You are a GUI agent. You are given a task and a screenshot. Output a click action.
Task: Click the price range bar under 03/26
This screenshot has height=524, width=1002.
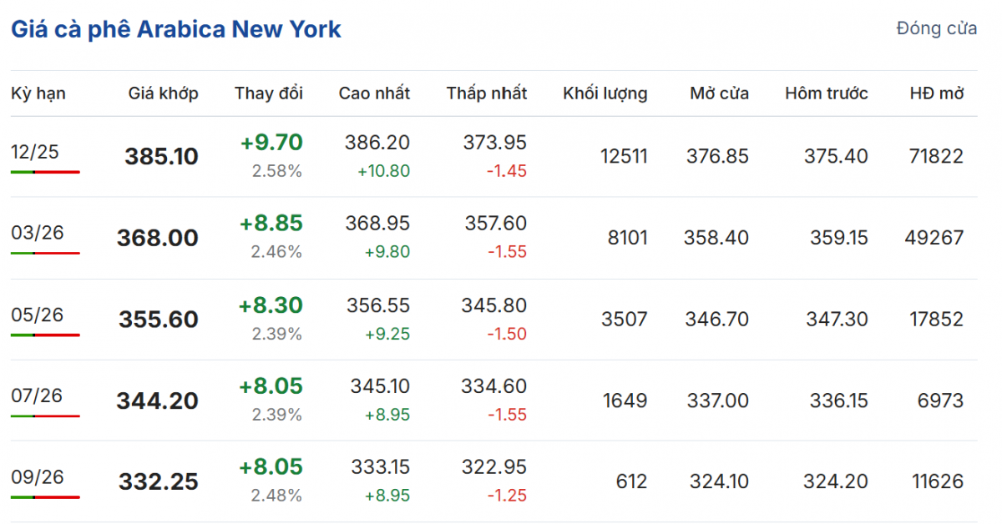pyautogui.click(x=45, y=253)
